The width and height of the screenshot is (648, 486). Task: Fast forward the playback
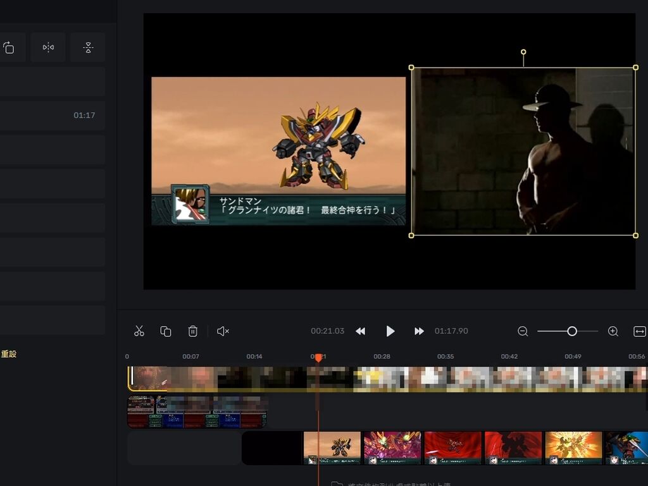pyautogui.click(x=419, y=331)
